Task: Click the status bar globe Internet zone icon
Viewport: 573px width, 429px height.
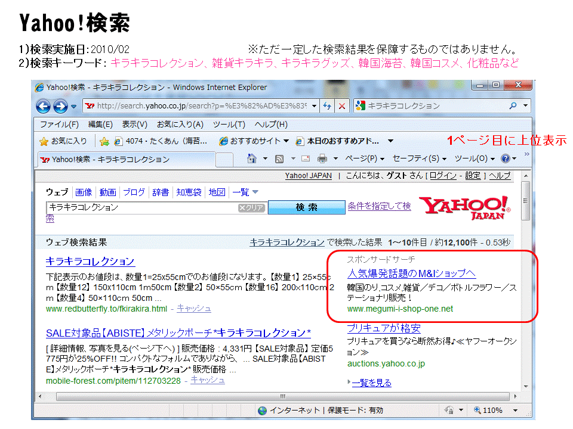Action: point(262,411)
